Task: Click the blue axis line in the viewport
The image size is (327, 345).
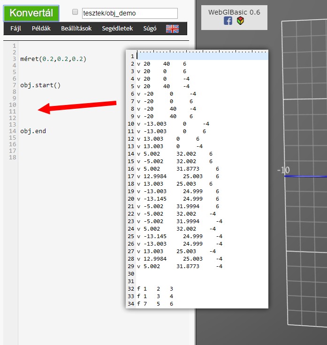Action: click(x=305, y=176)
